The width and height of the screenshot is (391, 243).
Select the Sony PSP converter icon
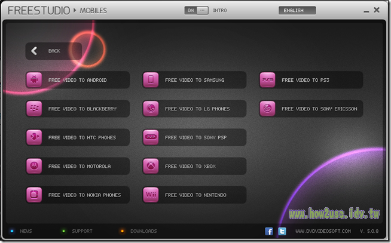pyautogui.click(x=151, y=137)
